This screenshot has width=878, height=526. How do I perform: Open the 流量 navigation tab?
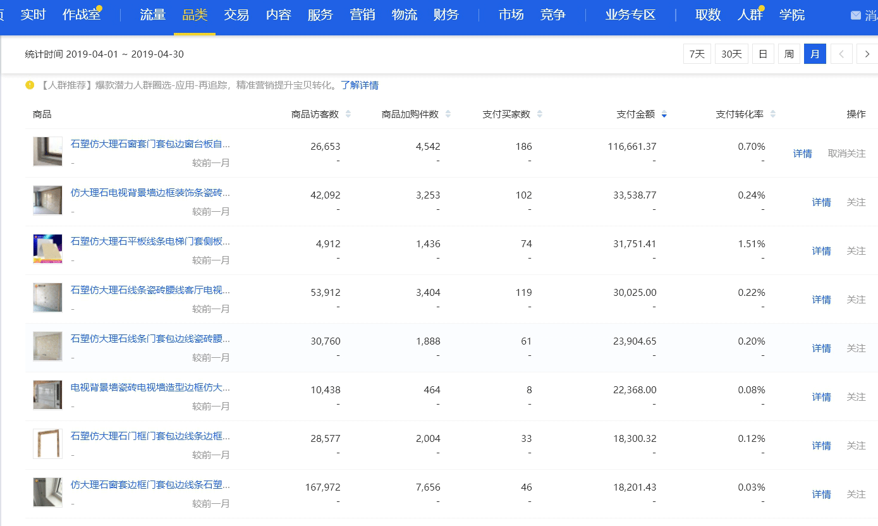pos(152,15)
